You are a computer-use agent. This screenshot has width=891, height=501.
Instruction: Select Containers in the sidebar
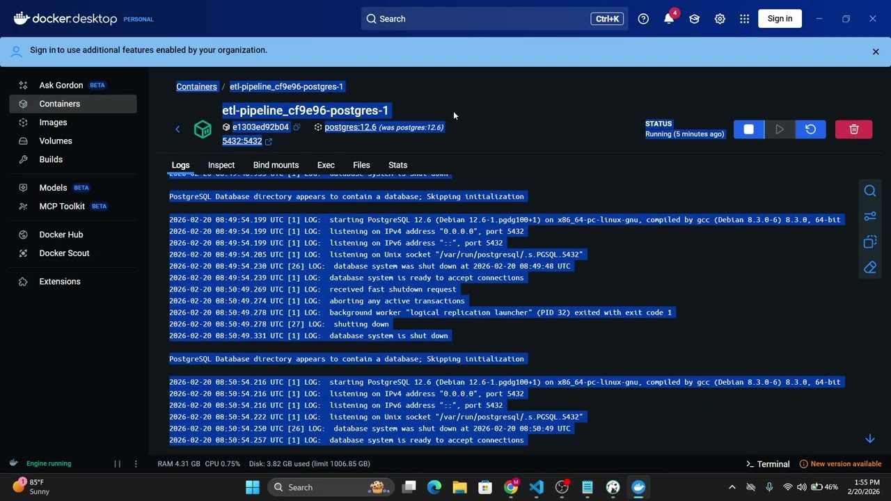coord(73,104)
